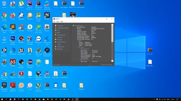This screenshot has width=181, height=101.
Task: Select the Eclipse Java desktop shortcut
Action: pos(30,64)
